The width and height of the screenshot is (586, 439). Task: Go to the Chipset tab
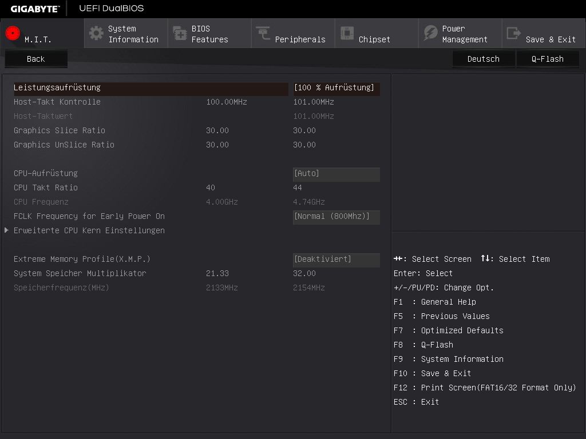coord(377,34)
